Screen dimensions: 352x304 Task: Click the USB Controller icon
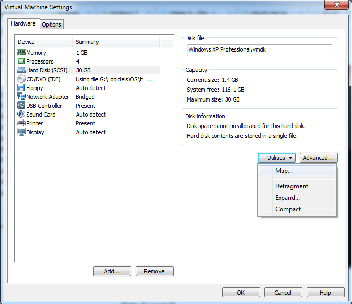pyautogui.click(x=21, y=106)
